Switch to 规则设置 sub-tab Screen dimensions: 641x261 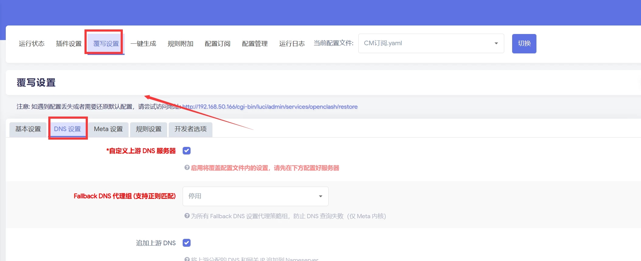click(x=148, y=129)
